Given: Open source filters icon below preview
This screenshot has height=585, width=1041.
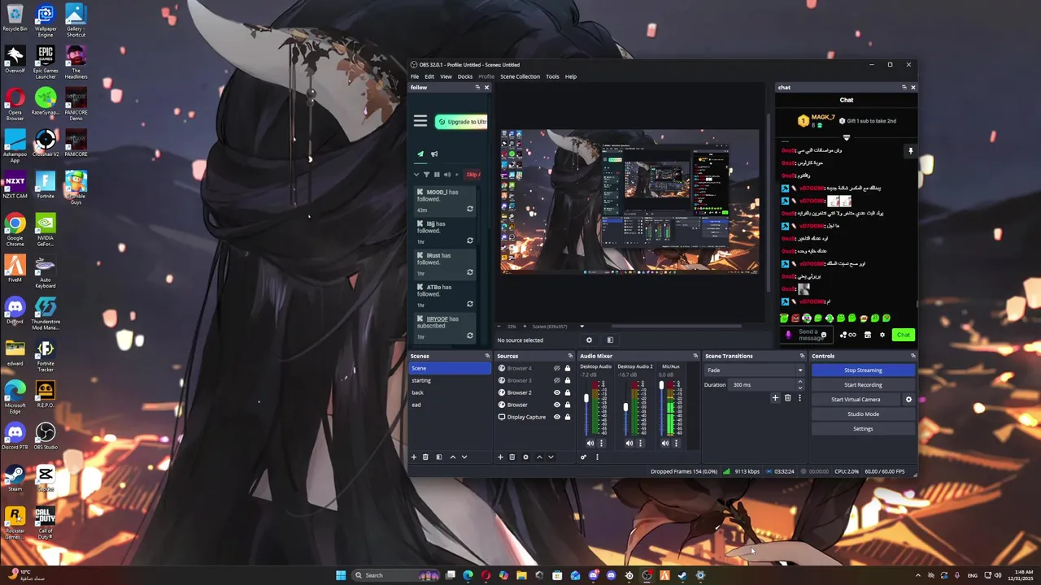Looking at the screenshot, I should coord(610,340).
